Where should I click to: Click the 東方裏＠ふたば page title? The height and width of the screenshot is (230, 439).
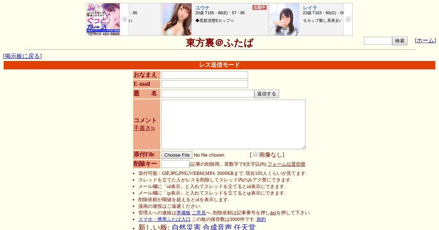219,43
